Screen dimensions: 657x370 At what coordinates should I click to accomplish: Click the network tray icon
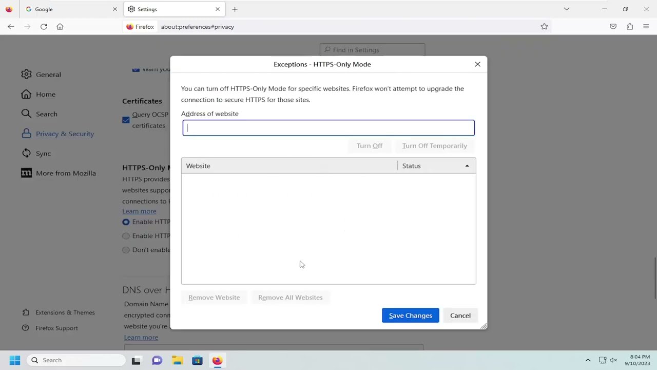coord(603,360)
